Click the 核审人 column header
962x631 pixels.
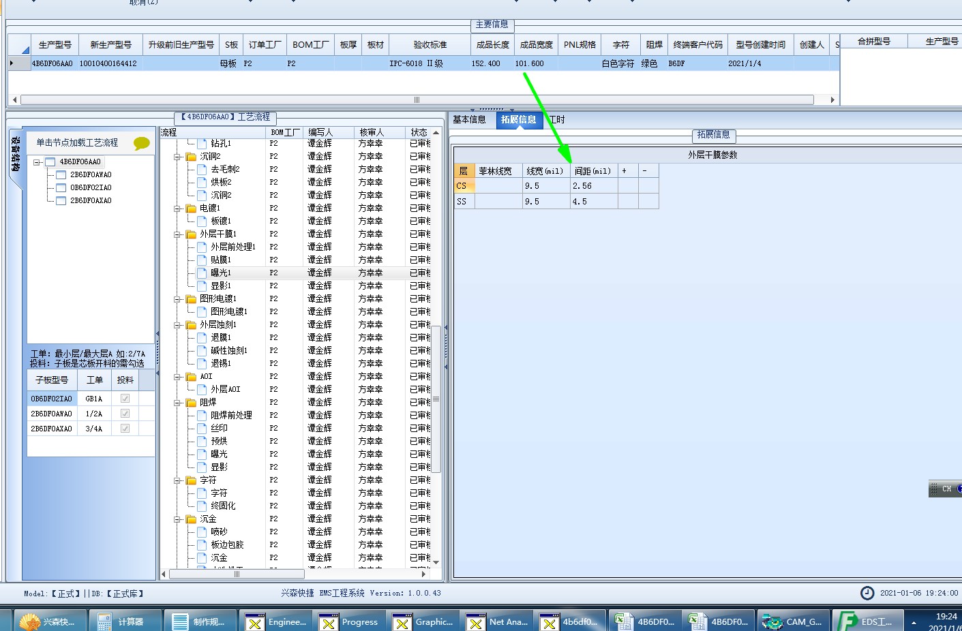pyautogui.click(x=379, y=132)
